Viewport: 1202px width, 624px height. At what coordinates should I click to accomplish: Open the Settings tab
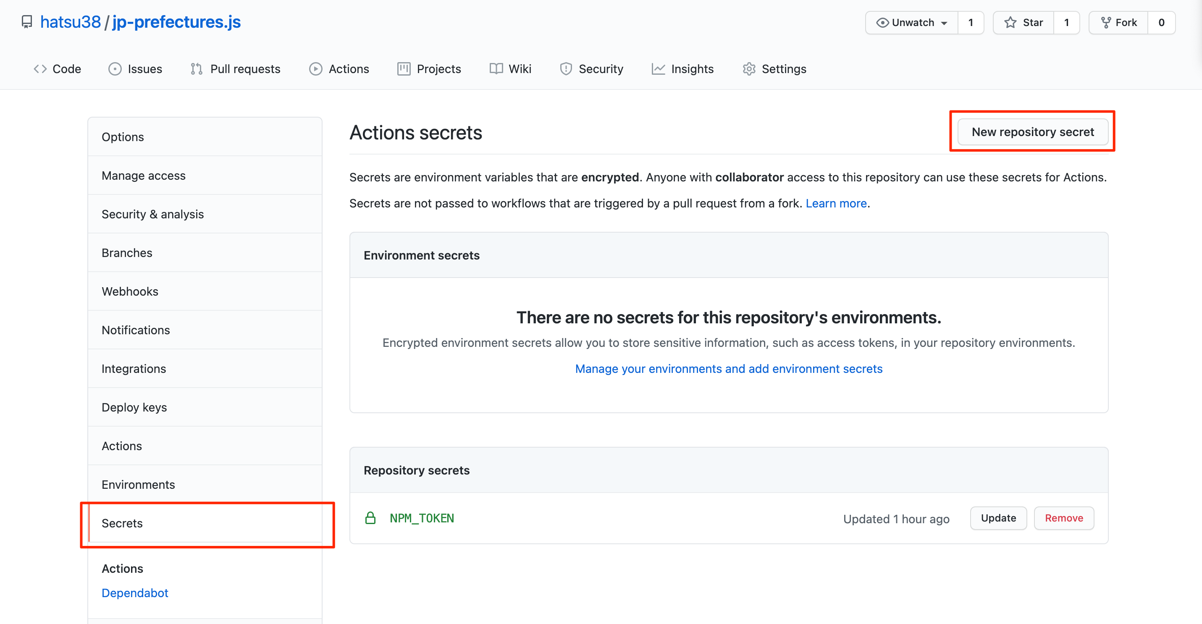[x=774, y=69]
